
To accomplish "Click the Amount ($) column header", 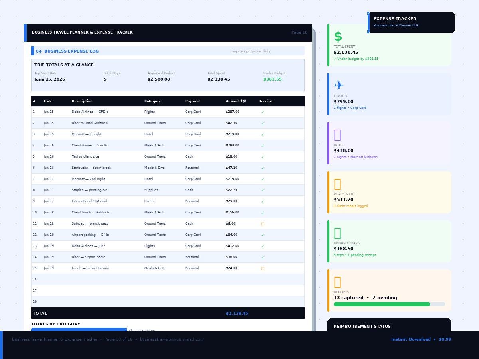I will pos(236,101).
